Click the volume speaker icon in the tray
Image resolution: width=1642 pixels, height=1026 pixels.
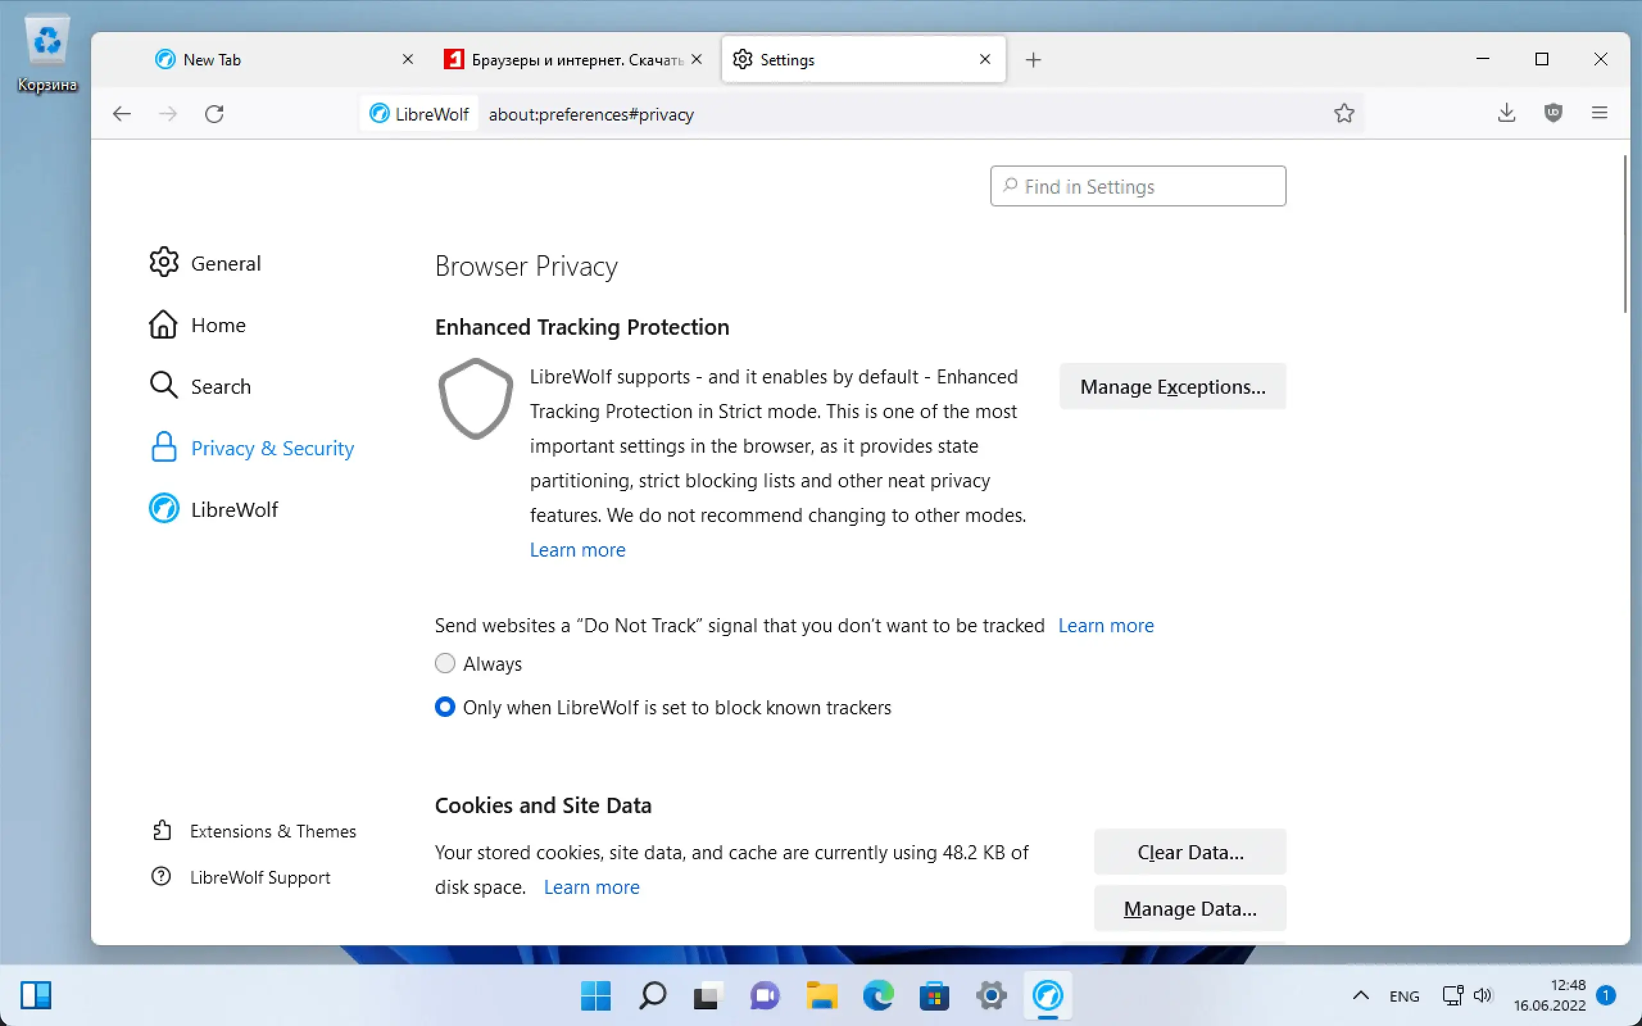(x=1483, y=995)
